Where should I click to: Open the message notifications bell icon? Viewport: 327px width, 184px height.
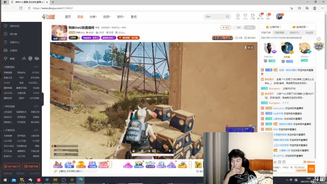268,15
